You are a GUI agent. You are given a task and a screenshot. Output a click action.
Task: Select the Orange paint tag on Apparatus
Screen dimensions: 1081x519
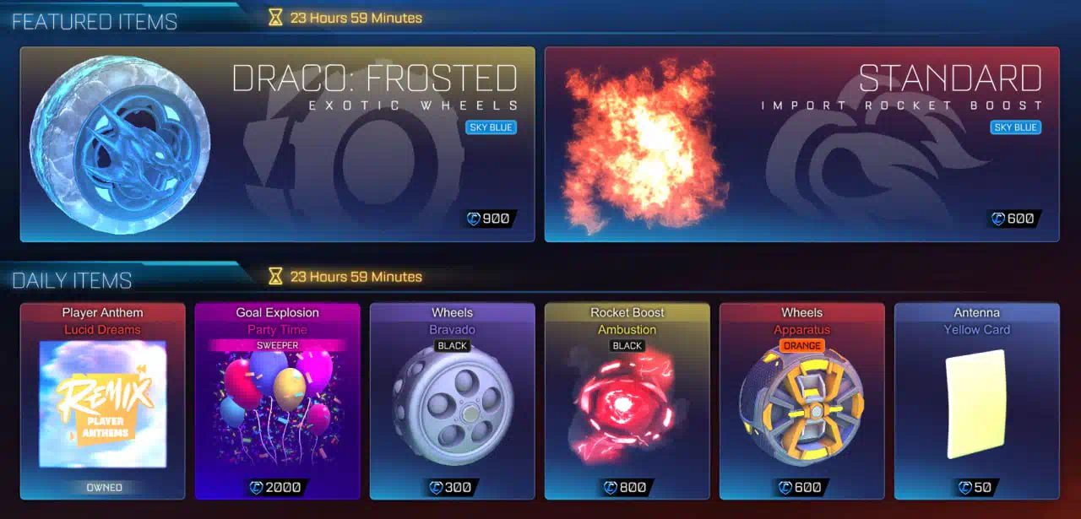(802, 346)
